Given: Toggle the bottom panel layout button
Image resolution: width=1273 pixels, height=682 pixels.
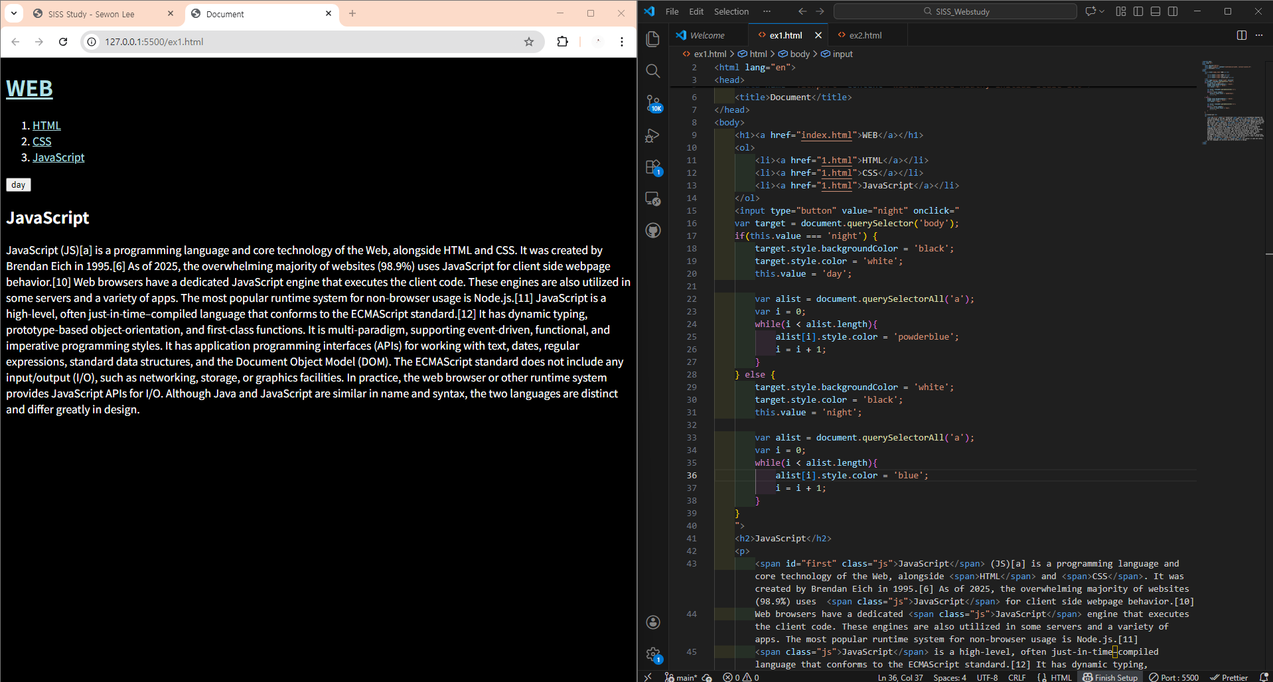Looking at the screenshot, I should point(1156,11).
